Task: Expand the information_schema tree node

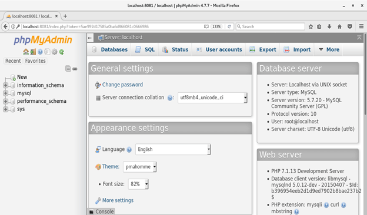Action: tap(5, 85)
